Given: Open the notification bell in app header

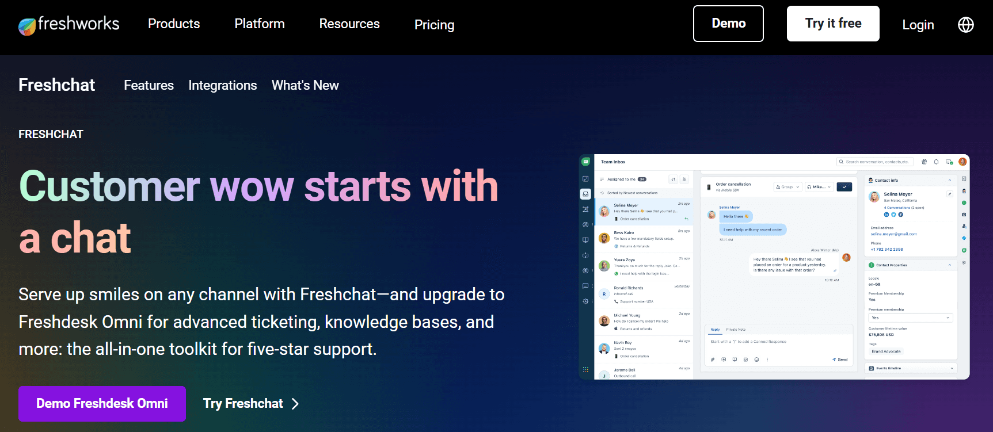Looking at the screenshot, I should (x=936, y=162).
